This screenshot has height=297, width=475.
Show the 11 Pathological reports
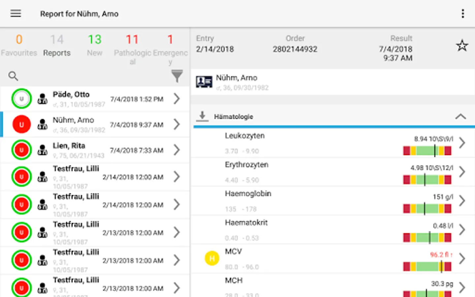pyautogui.click(x=133, y=49)
